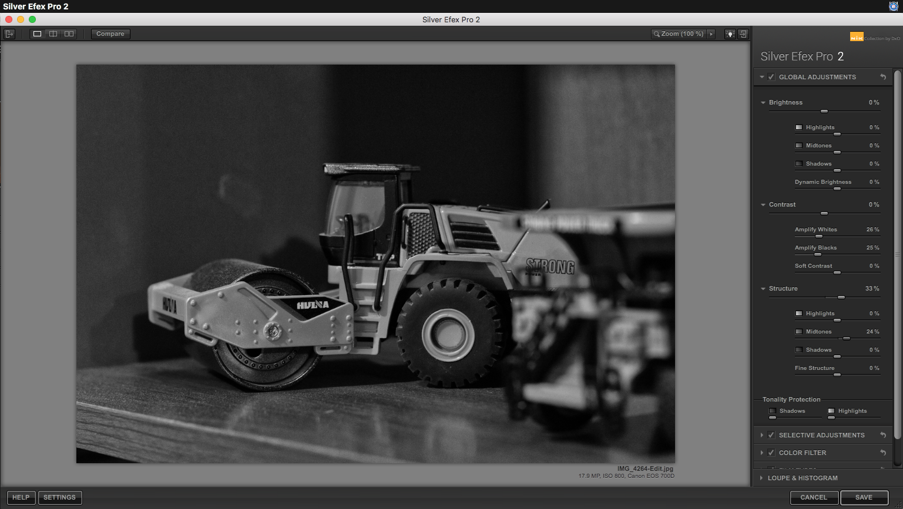Image resolution: width=903 pixels, height=509 pixels.
Task: Click Tonality Protection Shadows icon
Action: point(773,411)
